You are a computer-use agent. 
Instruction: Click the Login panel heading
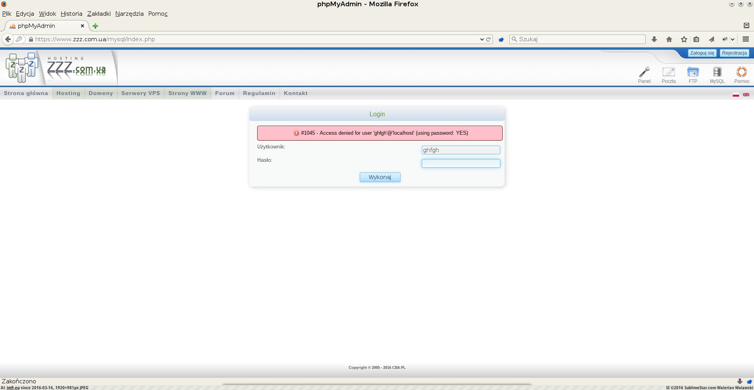tap(377, 114)
